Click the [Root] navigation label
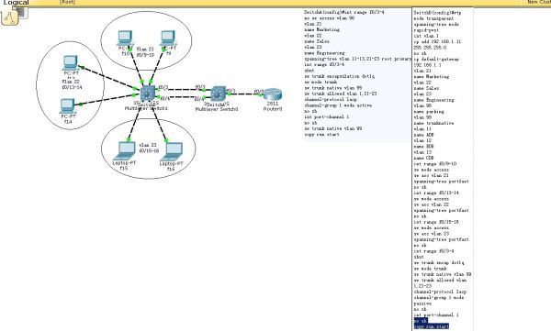The image size is (551, 331). (67, 2)
